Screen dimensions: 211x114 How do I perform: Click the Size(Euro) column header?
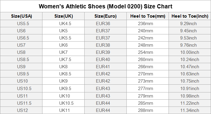click(x=105, y=16)
